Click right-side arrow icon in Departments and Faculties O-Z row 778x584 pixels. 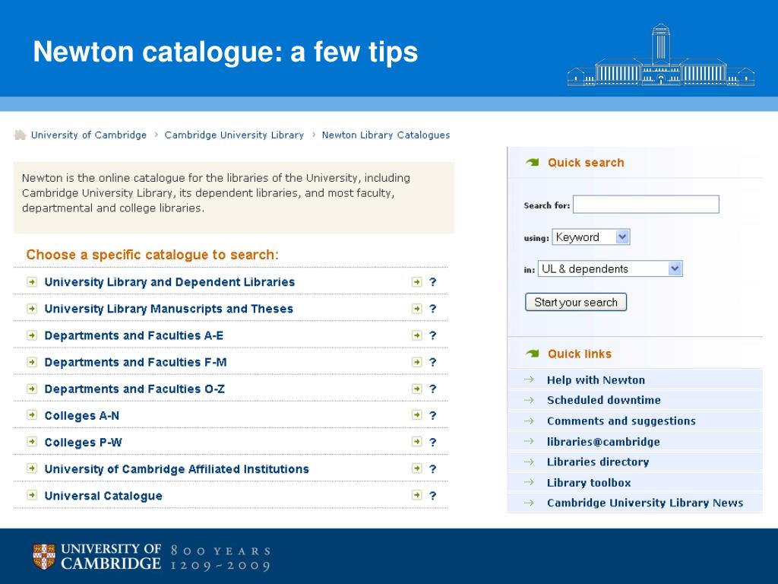(417, 389)
